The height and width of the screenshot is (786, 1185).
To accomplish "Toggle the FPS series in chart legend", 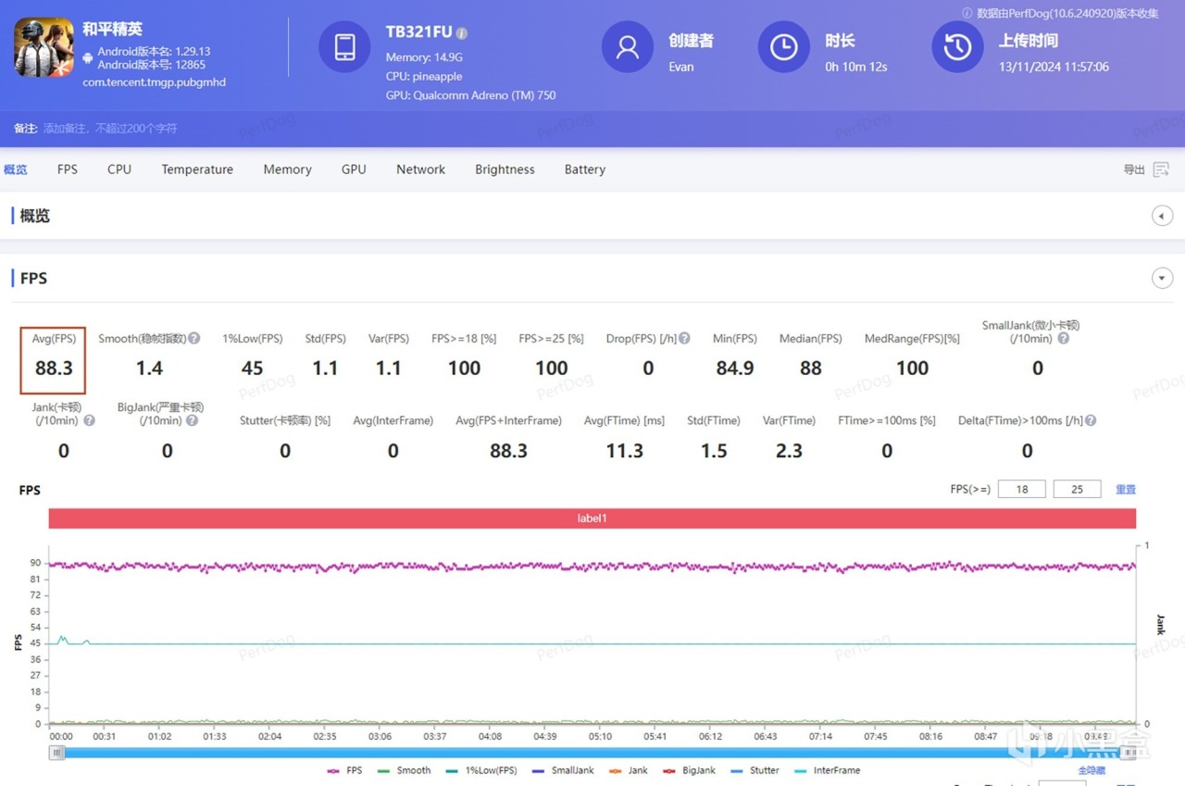I will point(344,770).
